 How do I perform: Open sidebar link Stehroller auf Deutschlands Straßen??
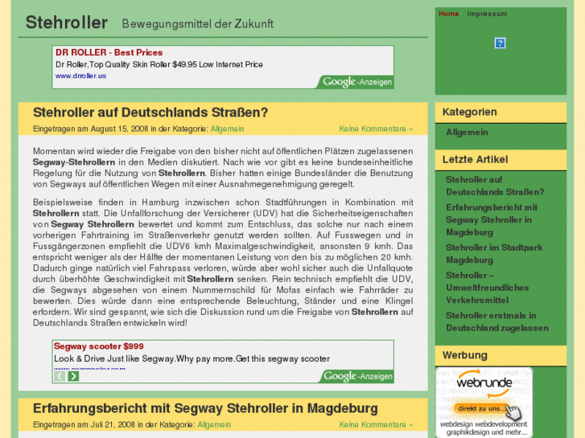point(495,186)
